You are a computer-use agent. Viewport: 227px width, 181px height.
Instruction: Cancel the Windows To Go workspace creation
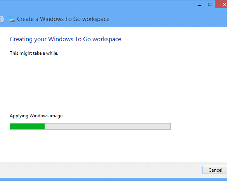(x=215, y=170)
